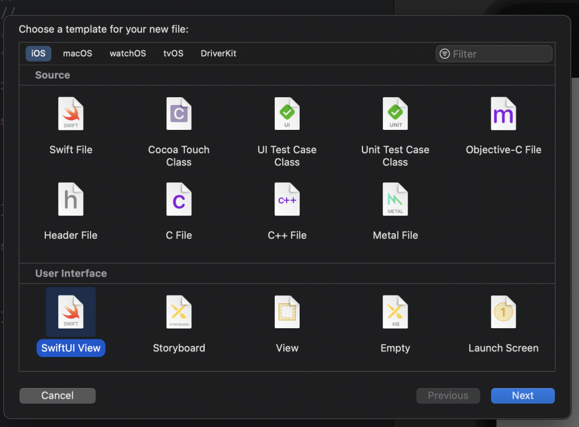Pick the Empty XIB template icon
Image resolution: width=579 pixels, height=427 pixels.
(x=395, y=312)
